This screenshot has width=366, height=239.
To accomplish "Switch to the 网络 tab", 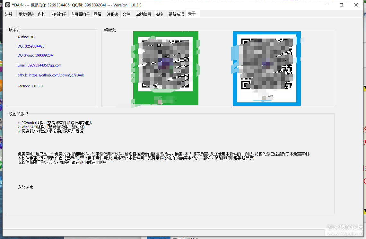I will pos(97,14).
